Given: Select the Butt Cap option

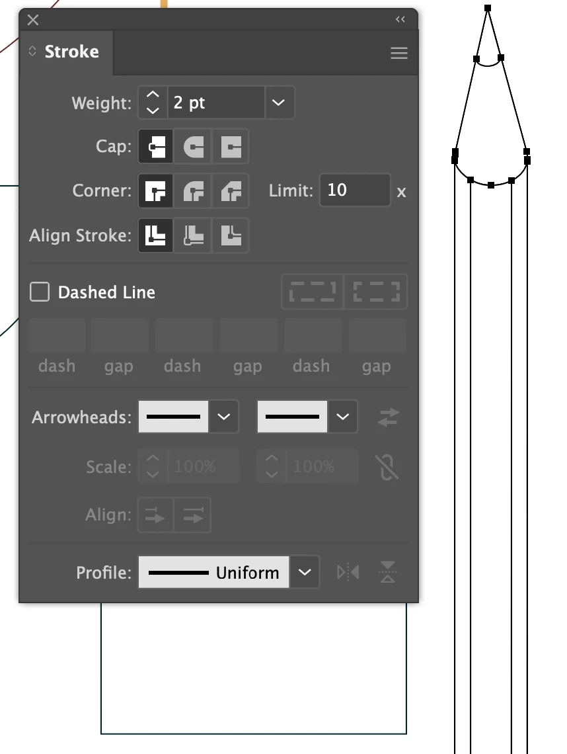Looking at the screenshot, I should pos(156,146).
